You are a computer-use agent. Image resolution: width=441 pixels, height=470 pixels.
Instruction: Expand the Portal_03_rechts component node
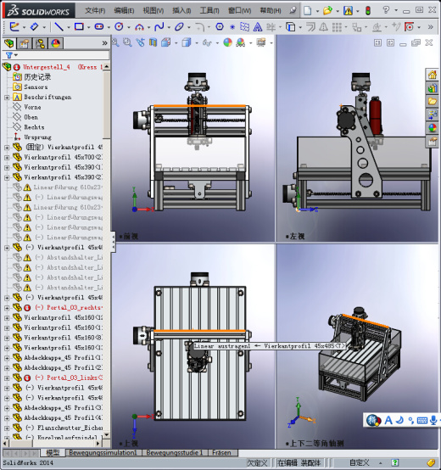(7, 308)
